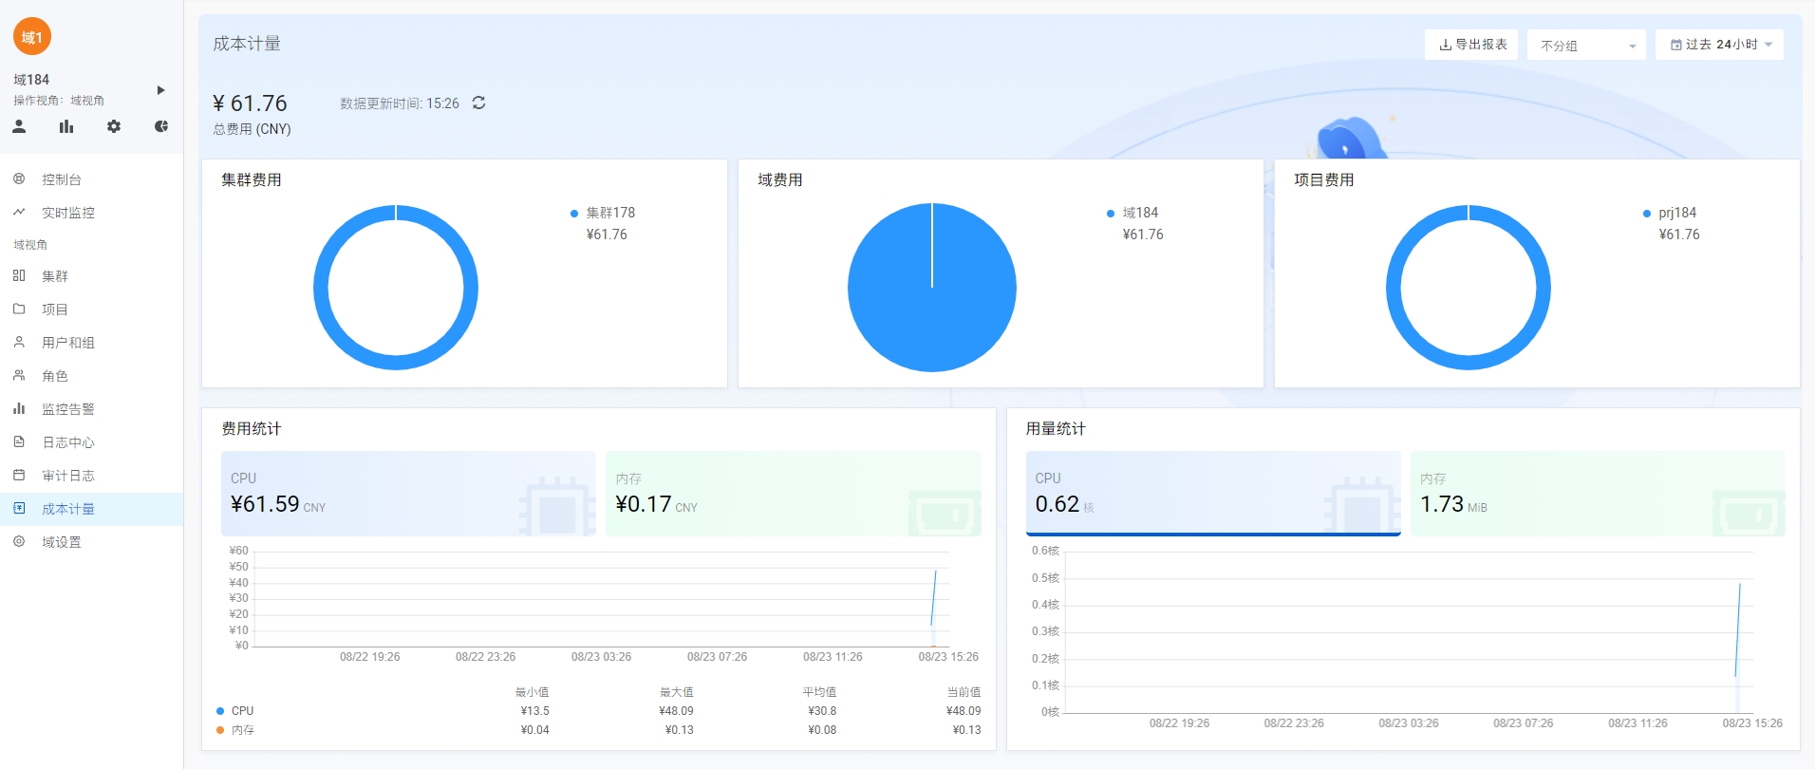Viewport: 1815px width, 769px height.
Task: Click the refresh icon beside data update time
Action: (478, 103)
